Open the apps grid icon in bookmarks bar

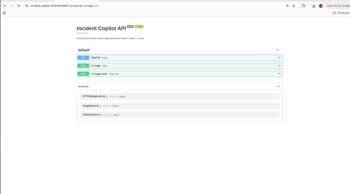tap(4, 13)
